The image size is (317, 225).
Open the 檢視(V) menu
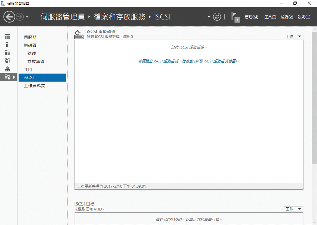pyautogui.click(x=287, y=17)
